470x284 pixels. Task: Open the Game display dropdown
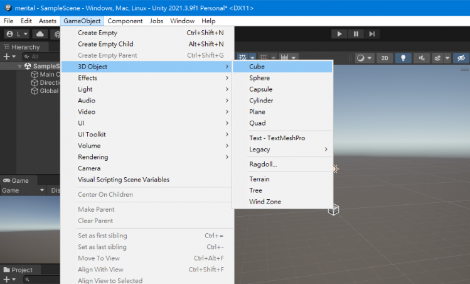(23, 190)
